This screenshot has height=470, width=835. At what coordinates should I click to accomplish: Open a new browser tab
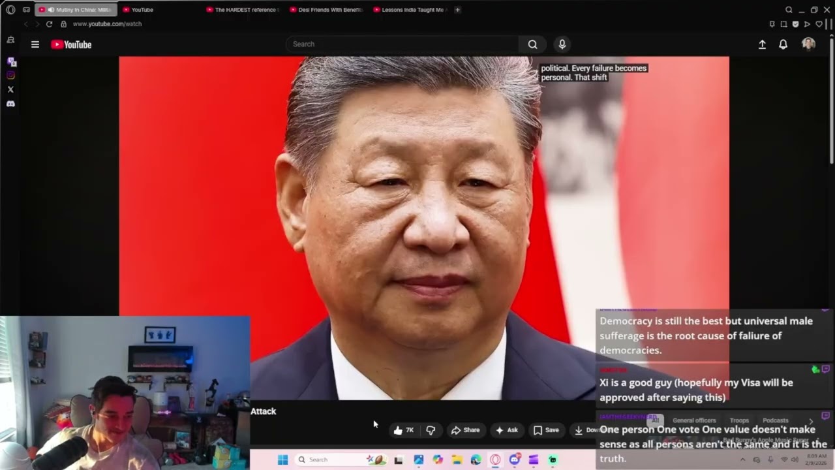[457, 10]
